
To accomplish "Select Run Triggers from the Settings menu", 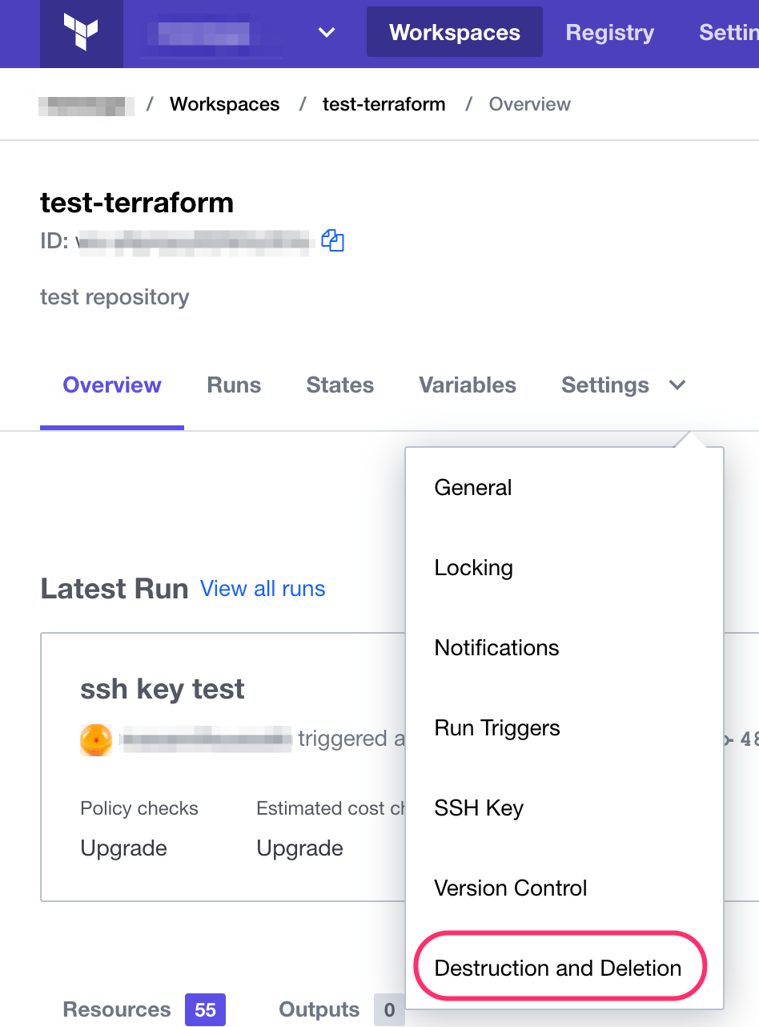I will coord(564,728).
